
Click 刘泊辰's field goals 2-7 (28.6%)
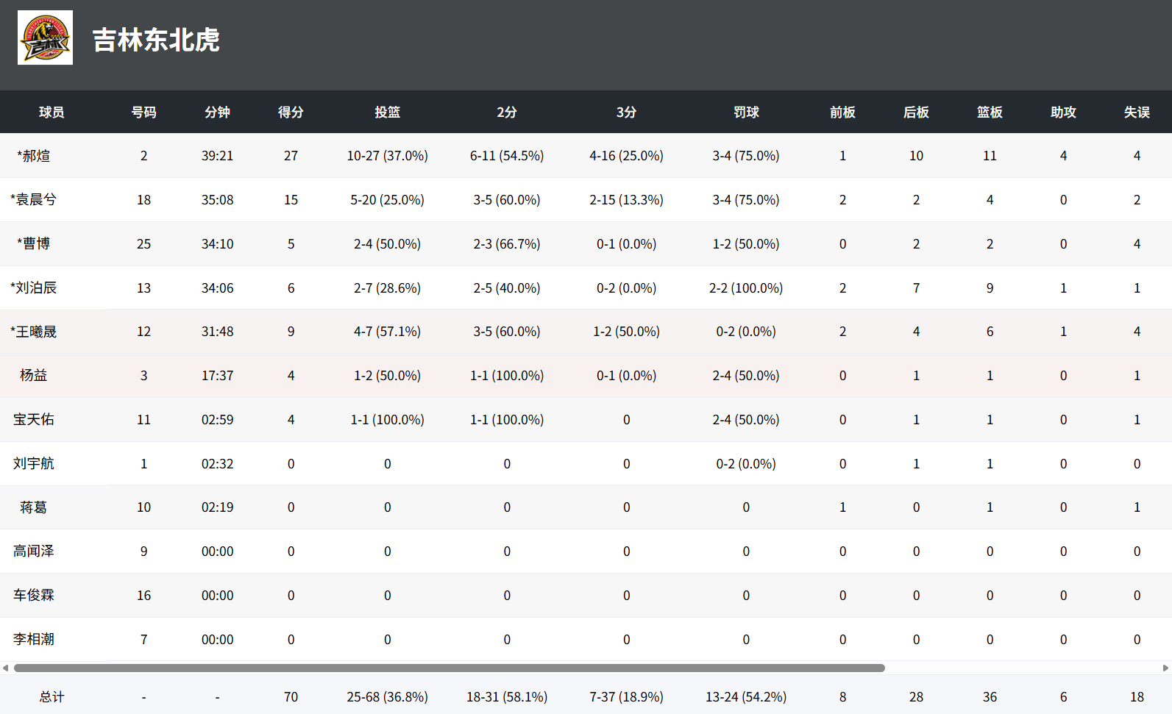tap(387, 288)
